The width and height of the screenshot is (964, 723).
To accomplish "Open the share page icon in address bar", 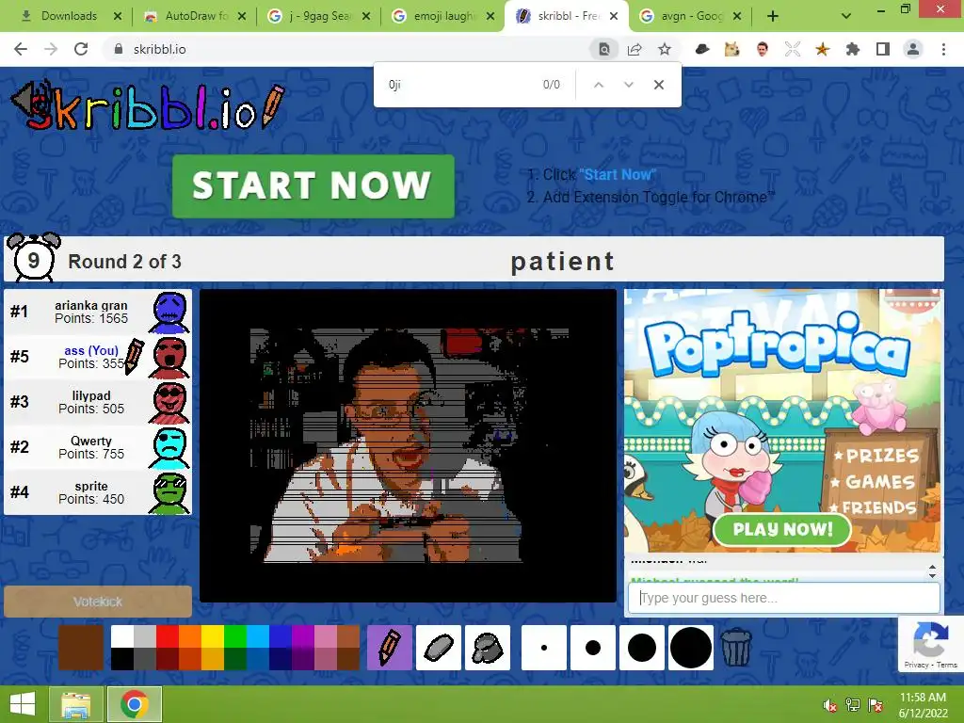I will [635, 49].
